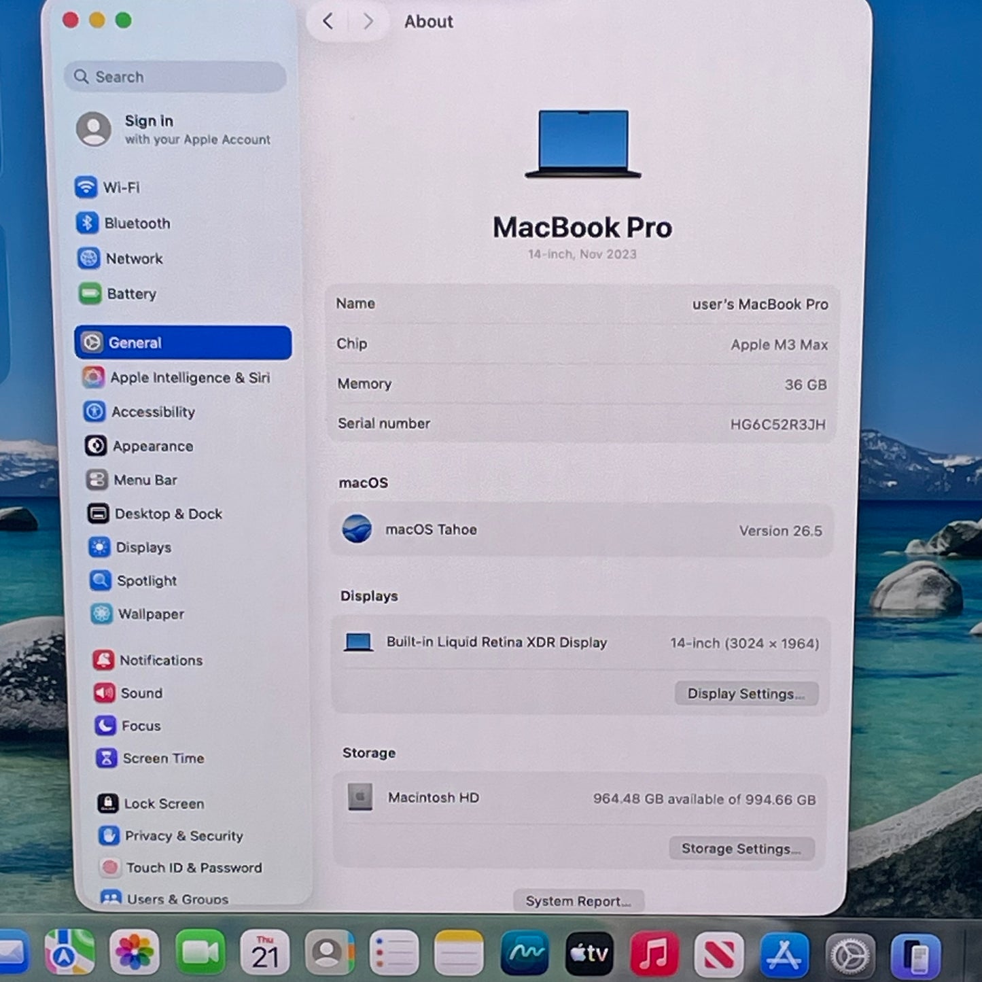Viewport: 982px width, 982px height.
Task: Open News app in the Dock
Action: coord(719,954)
